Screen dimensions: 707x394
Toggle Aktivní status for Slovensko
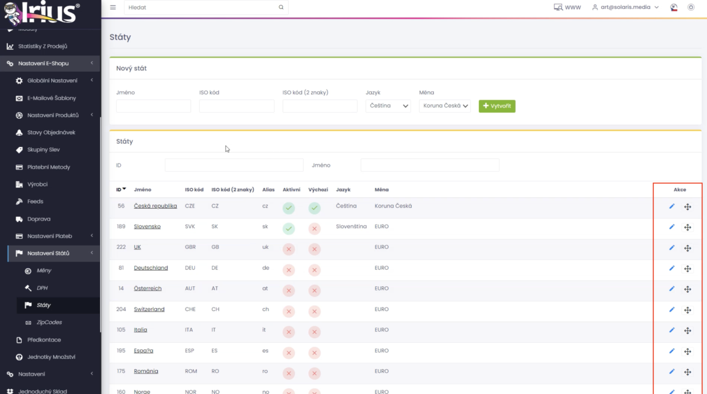pyautogui.click(x=289, y=229)
